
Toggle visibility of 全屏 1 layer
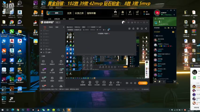[41, 52]
